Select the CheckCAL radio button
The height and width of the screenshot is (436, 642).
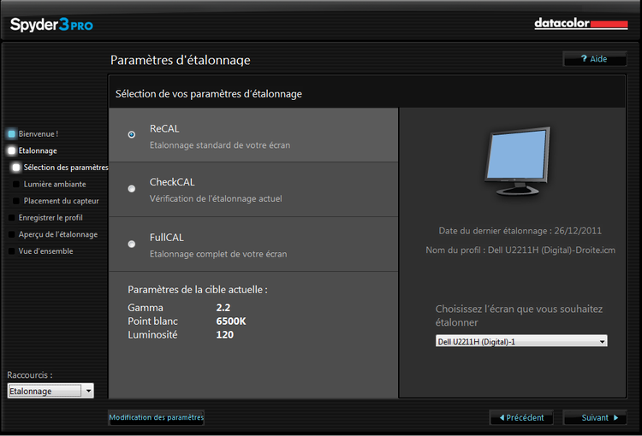click(131, 189)
